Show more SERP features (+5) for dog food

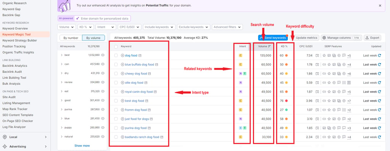pos(349,56)
